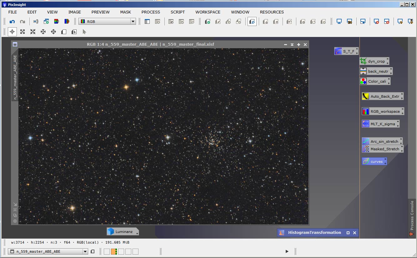
Task: Click the rightmost monitor icon with up arrow
Action: click(410, 22)
